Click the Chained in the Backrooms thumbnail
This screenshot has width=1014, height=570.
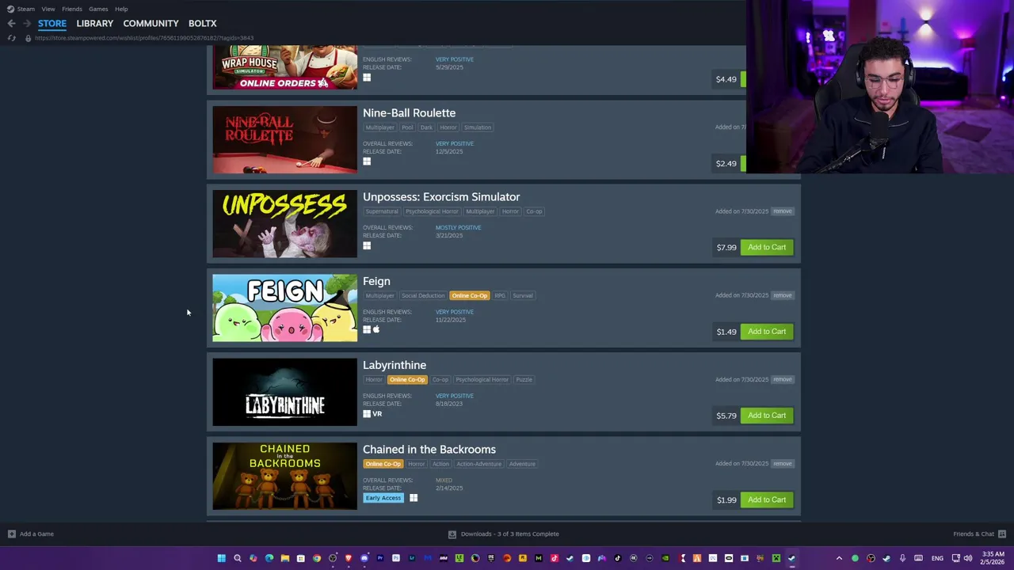click(284, 476)
